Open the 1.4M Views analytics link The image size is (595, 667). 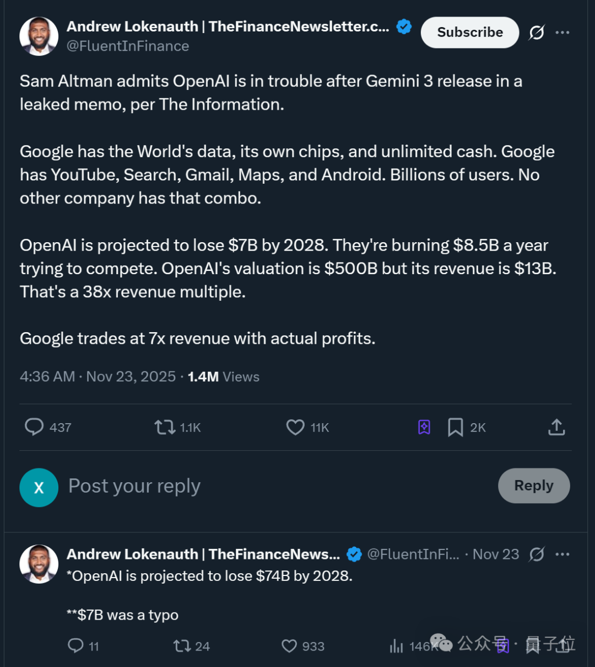[x=223, y=377]
